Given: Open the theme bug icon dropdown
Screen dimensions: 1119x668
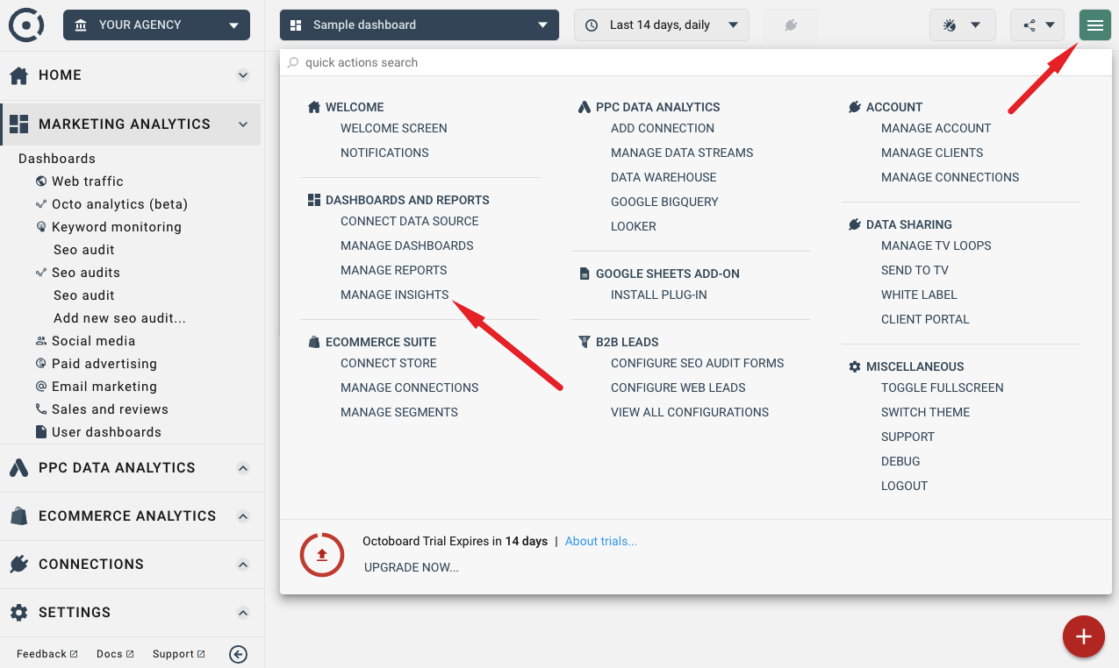Looking at the screenshot, I should point(963,25).
